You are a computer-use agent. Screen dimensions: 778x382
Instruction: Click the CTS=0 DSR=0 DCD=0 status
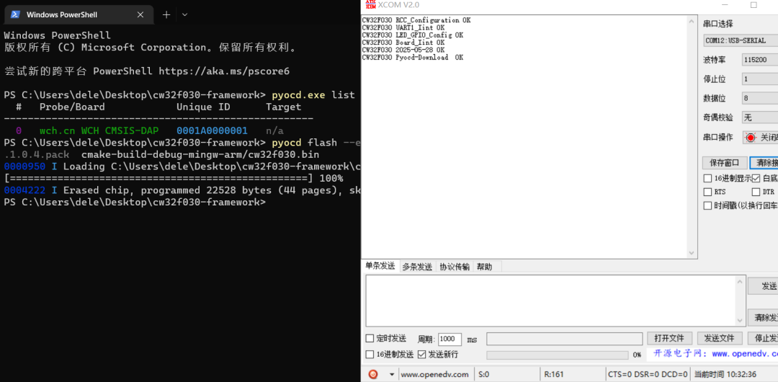[x=648, y=375]
